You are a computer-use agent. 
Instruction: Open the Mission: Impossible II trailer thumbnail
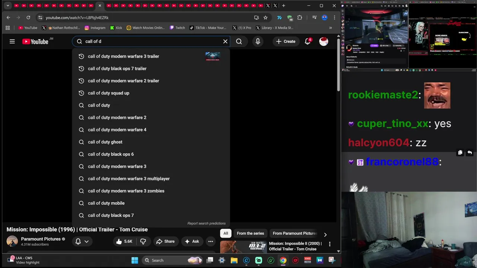243,247
